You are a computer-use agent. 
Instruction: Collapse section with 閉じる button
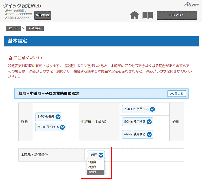pyautogui.click(x=177, y=94)
